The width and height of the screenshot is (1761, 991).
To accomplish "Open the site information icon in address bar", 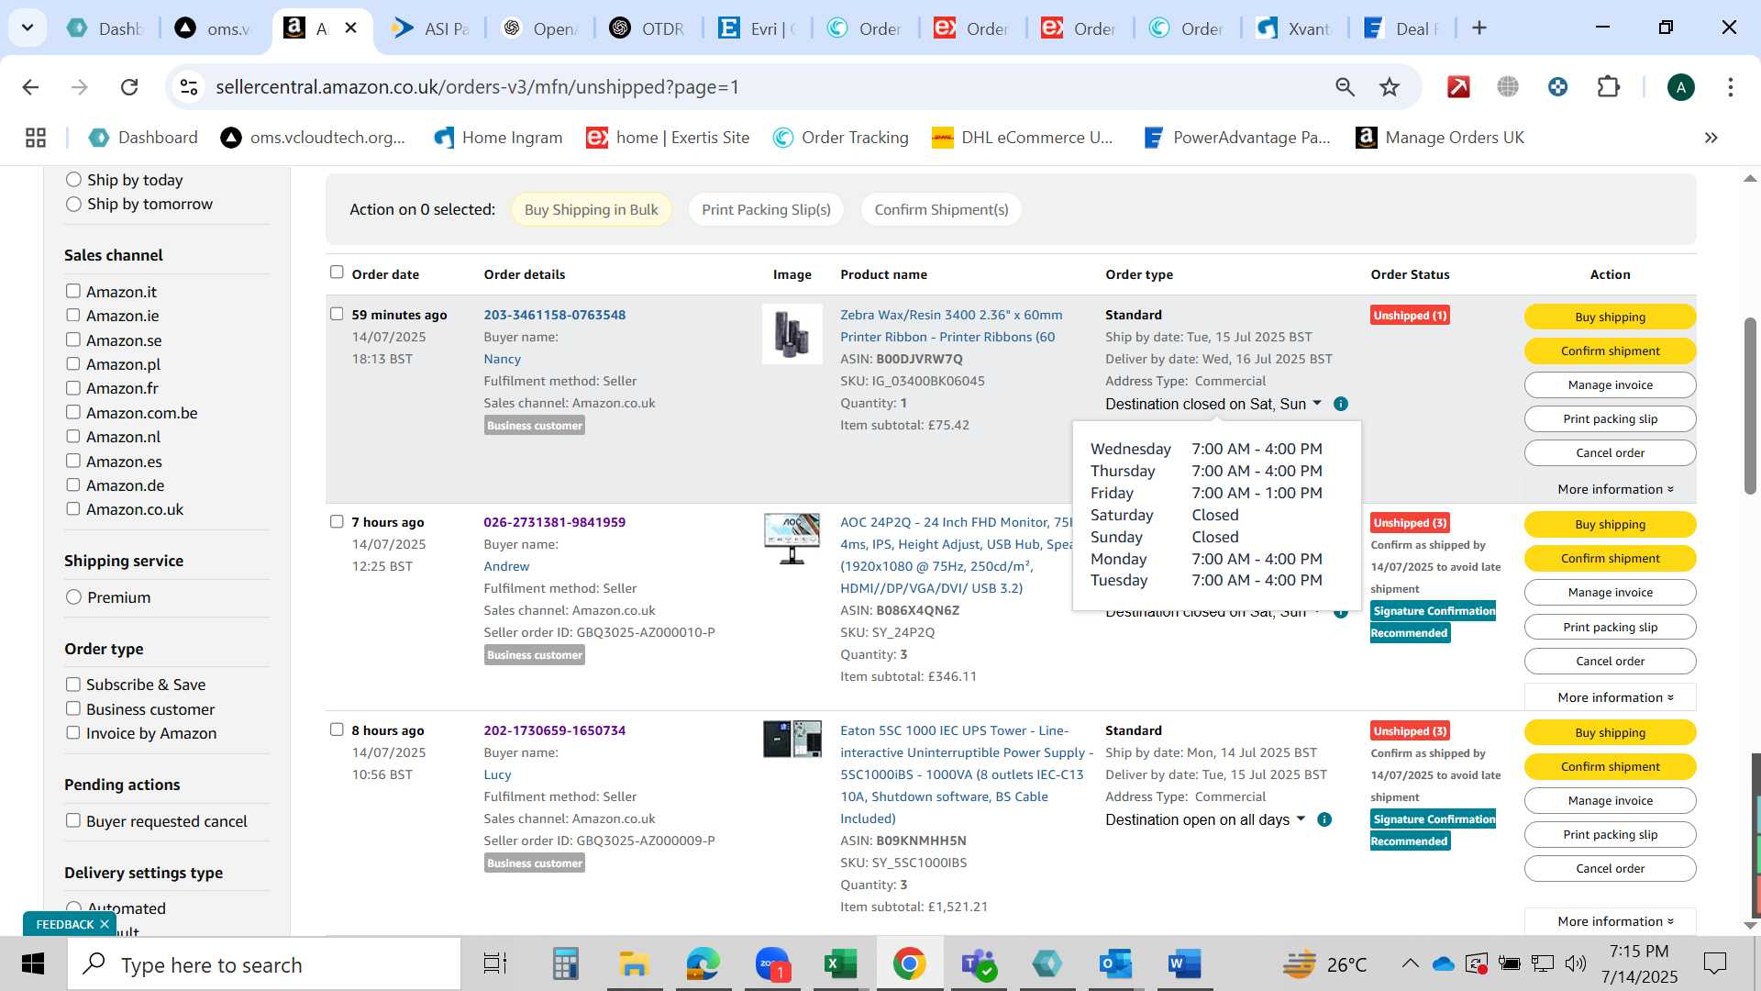I will pyautogui.click(x=189, y=87).
